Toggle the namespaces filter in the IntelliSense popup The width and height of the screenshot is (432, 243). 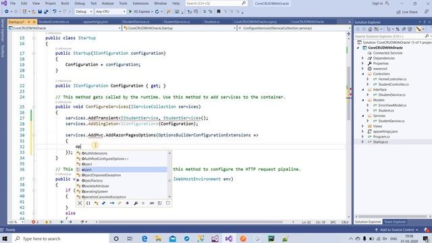click(88, 203)
